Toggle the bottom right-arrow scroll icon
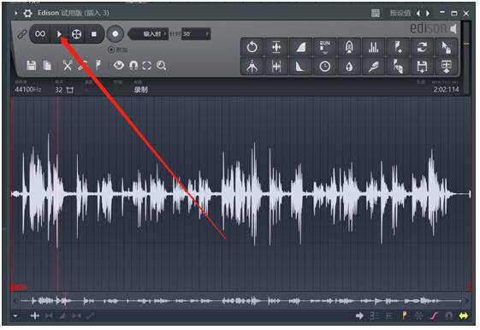The height and width of the screenshot is (330, 480). pos(359,315)
